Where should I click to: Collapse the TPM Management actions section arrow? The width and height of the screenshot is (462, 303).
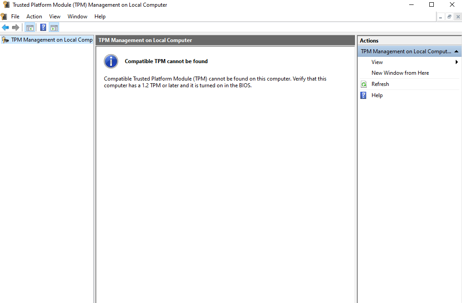(x=456, y=51)
